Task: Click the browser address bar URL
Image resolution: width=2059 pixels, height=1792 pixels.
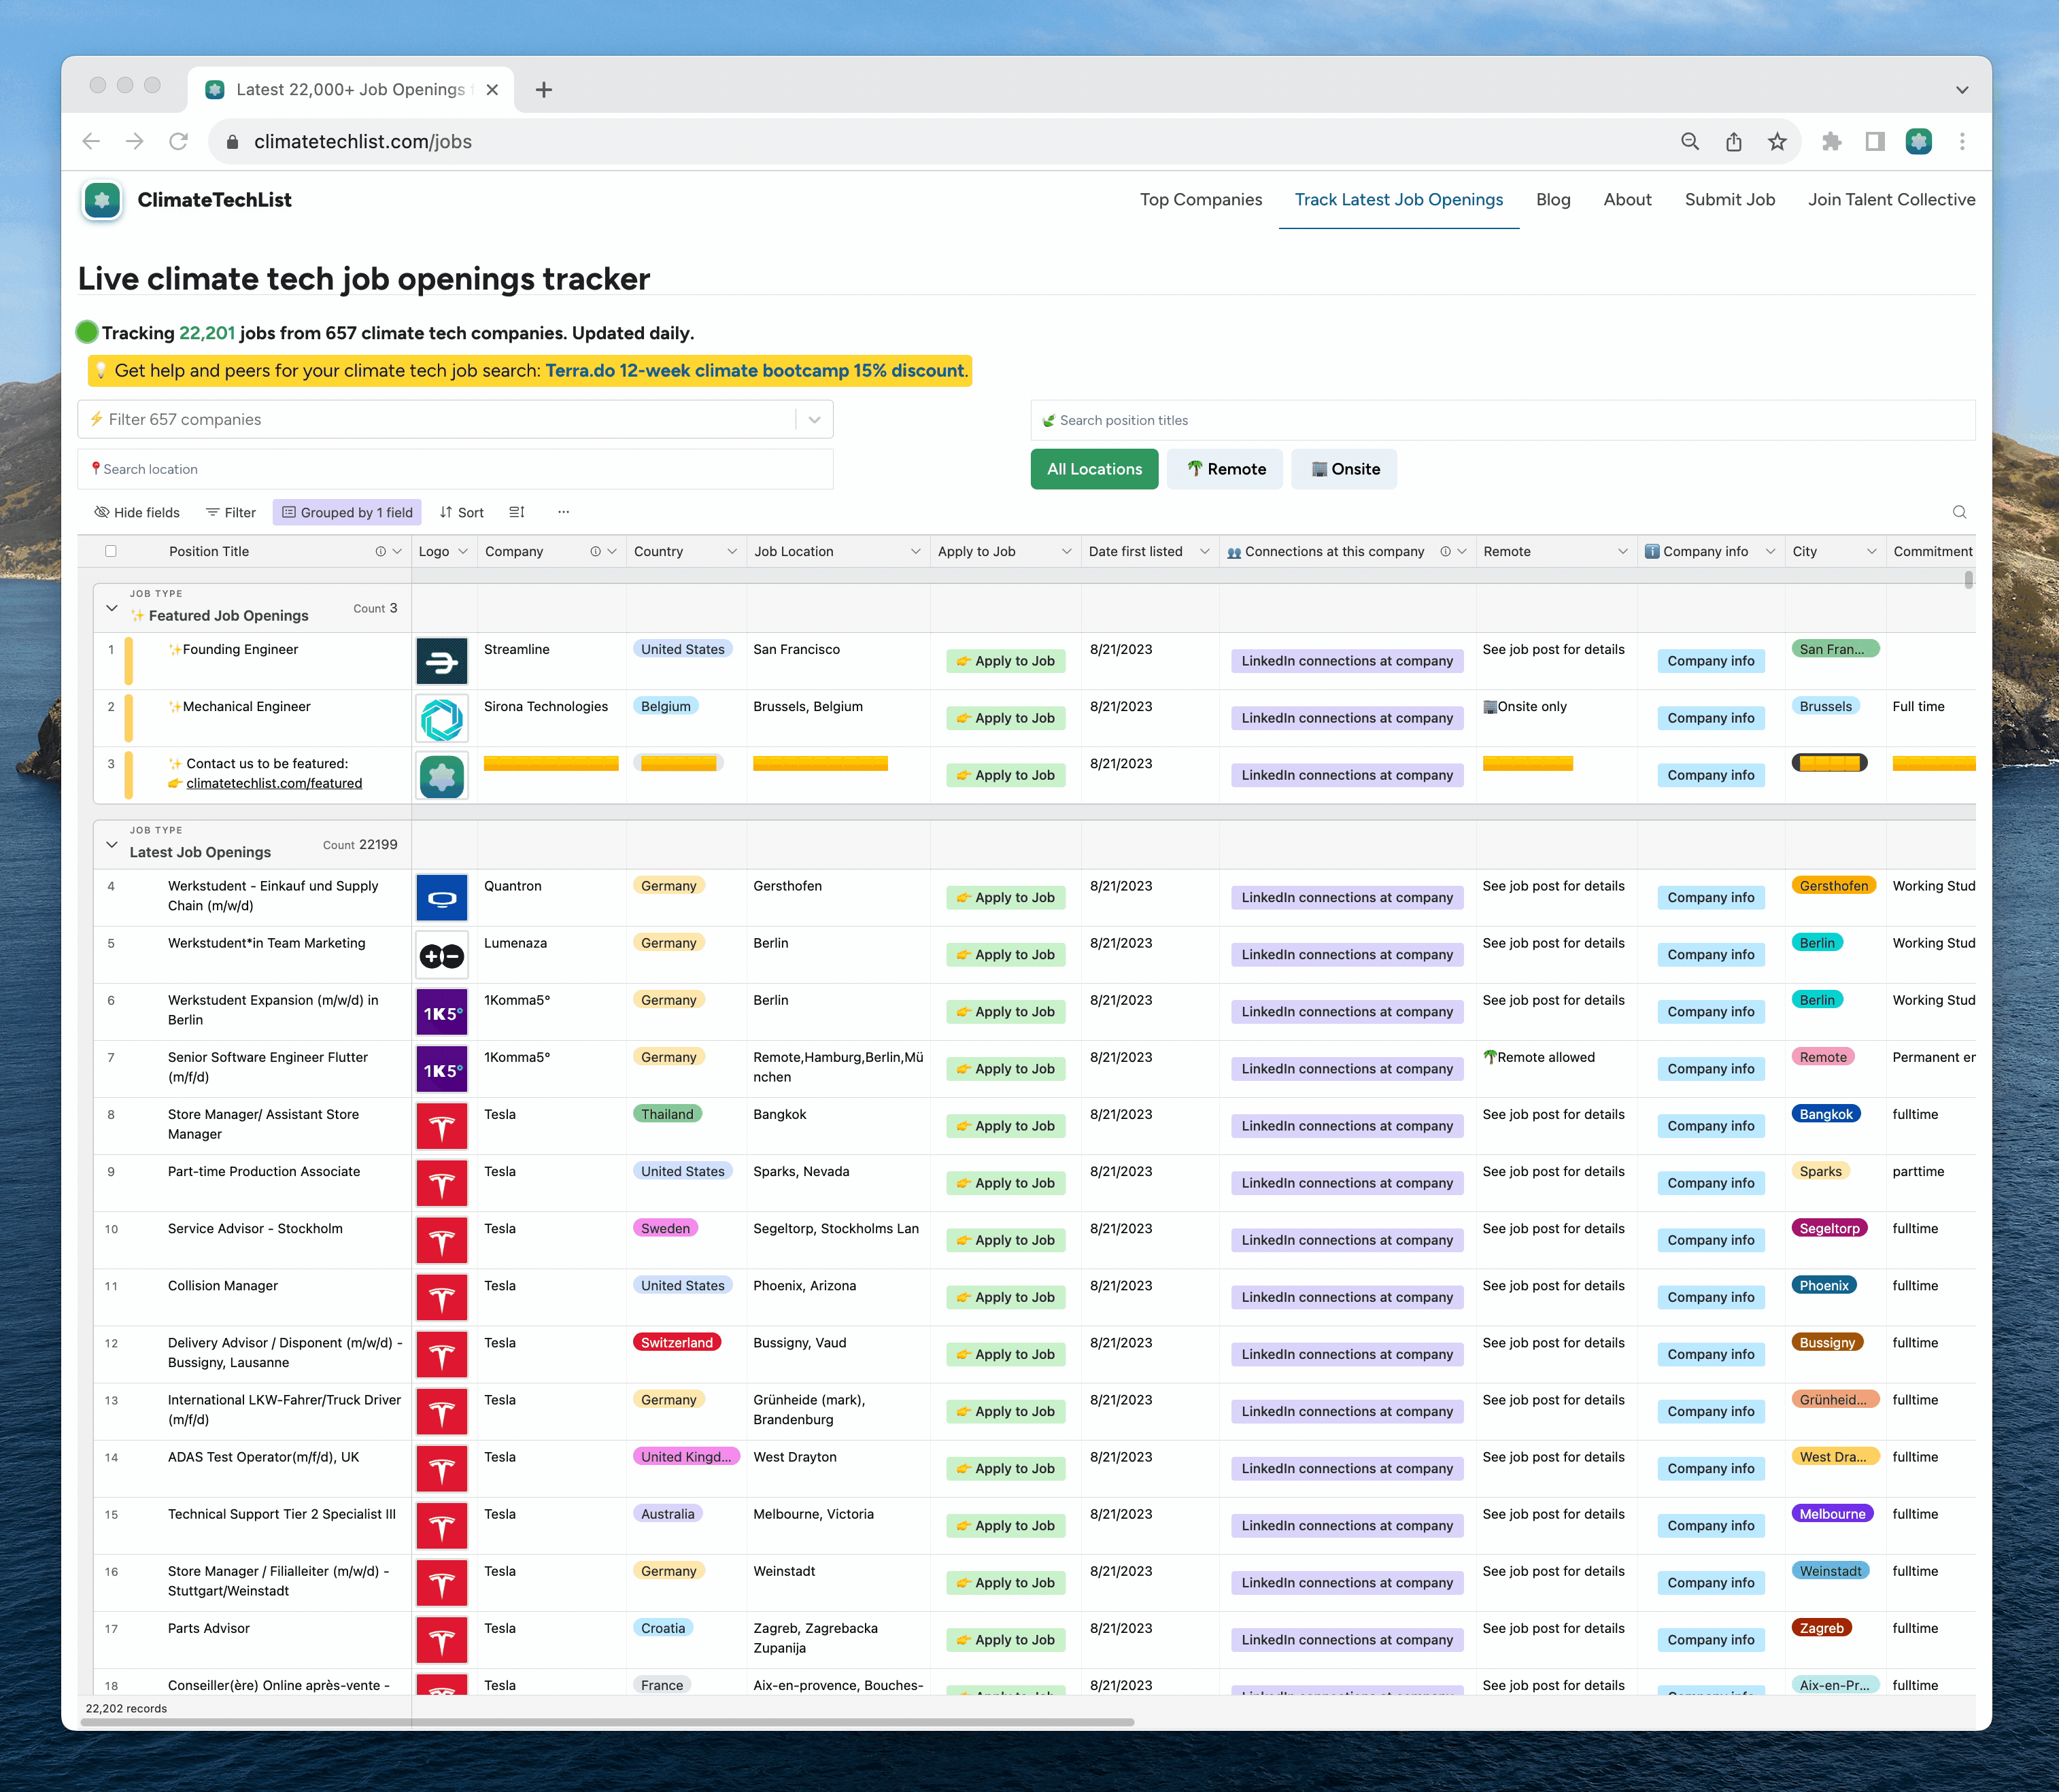Action: click(x=363, y=141)
